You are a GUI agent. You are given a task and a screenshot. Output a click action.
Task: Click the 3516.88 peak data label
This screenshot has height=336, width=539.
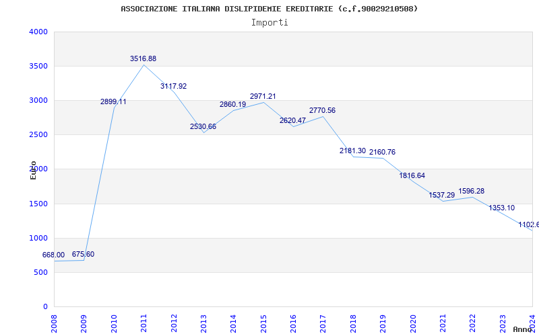click(143, 59)
